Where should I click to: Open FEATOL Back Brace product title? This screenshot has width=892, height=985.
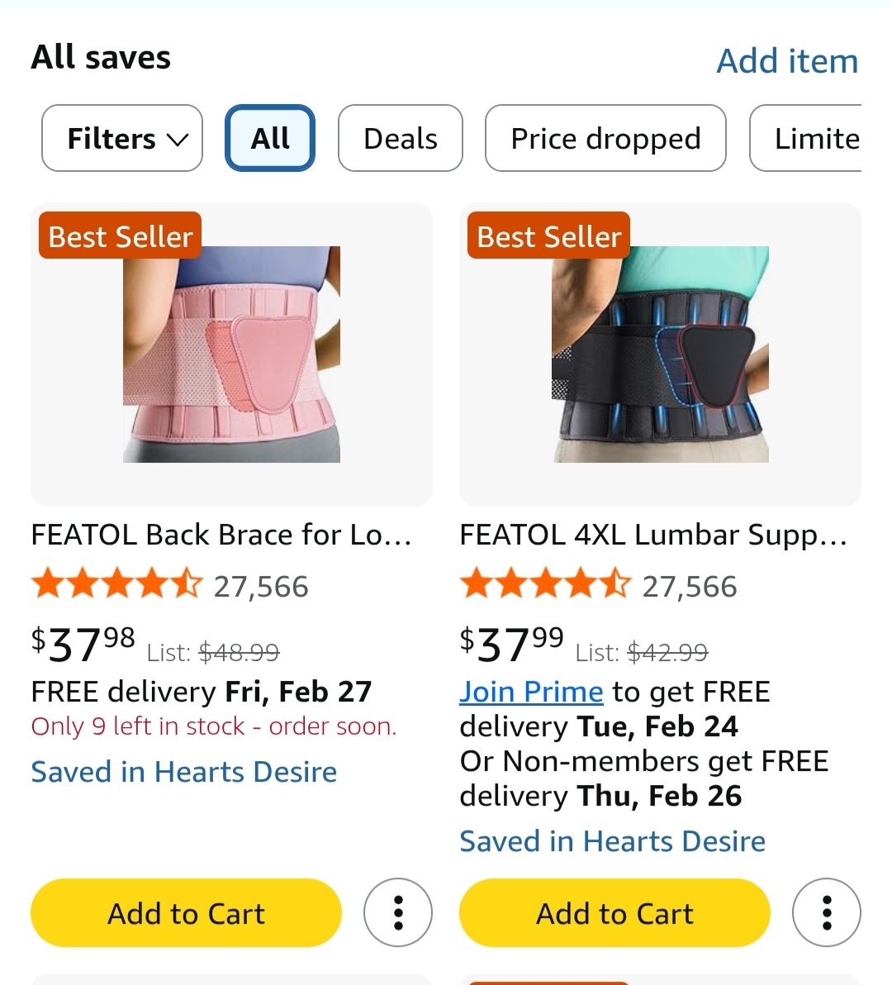pyautogui.click(x=221, y=535)
